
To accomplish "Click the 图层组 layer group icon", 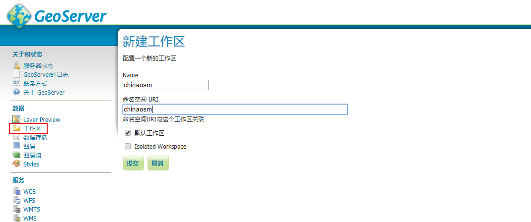I will (16, 155).
